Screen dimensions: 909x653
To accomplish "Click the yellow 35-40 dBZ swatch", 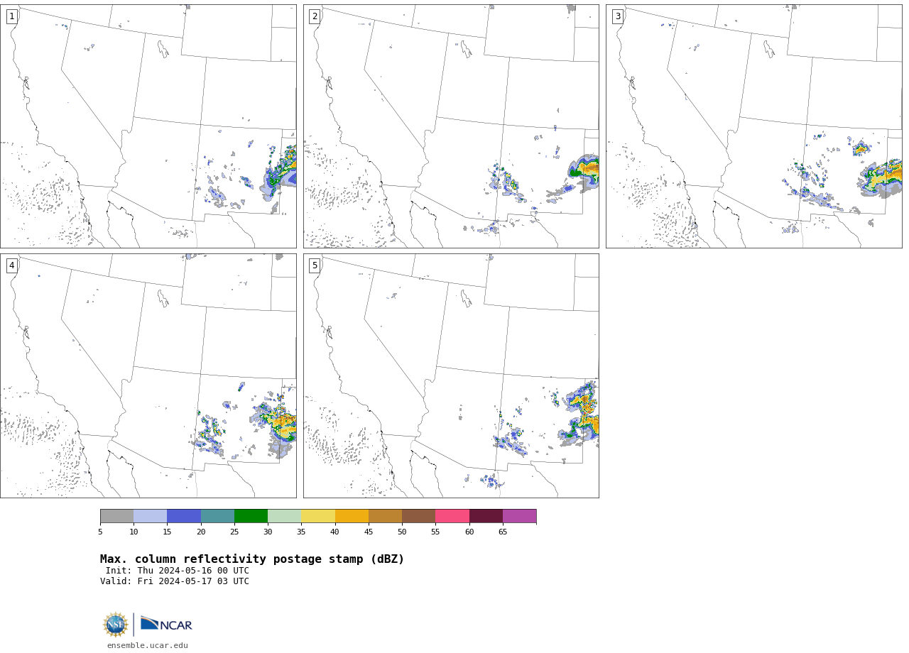I will [318, 516].
